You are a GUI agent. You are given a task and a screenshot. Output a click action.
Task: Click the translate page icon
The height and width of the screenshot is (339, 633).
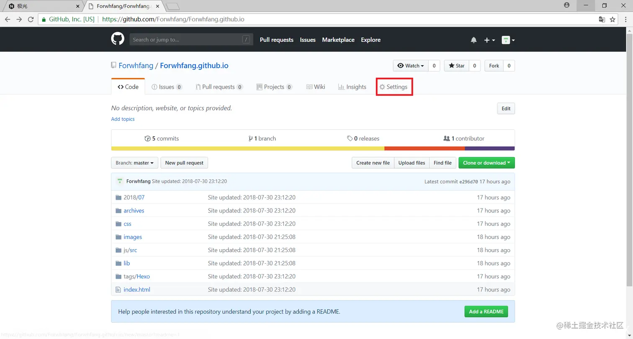tap(602, 19)
